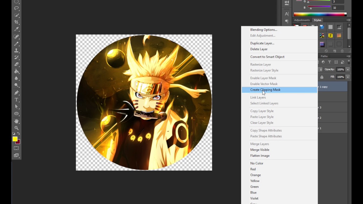The image size is (363, 204).
Task: Open the Opacity dropdown arrow
Action: (x=348, y=69)
